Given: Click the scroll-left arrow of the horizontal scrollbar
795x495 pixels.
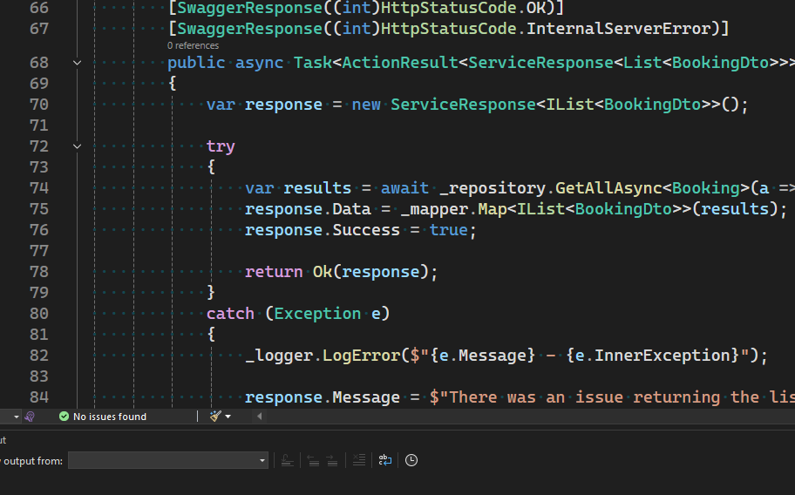Looking at the screenshot, I should [259, 417].
